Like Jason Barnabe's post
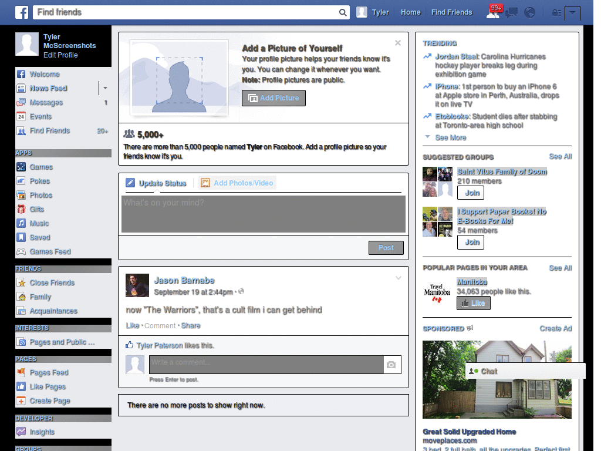This screenshot has height=451, width=601. 133,325
